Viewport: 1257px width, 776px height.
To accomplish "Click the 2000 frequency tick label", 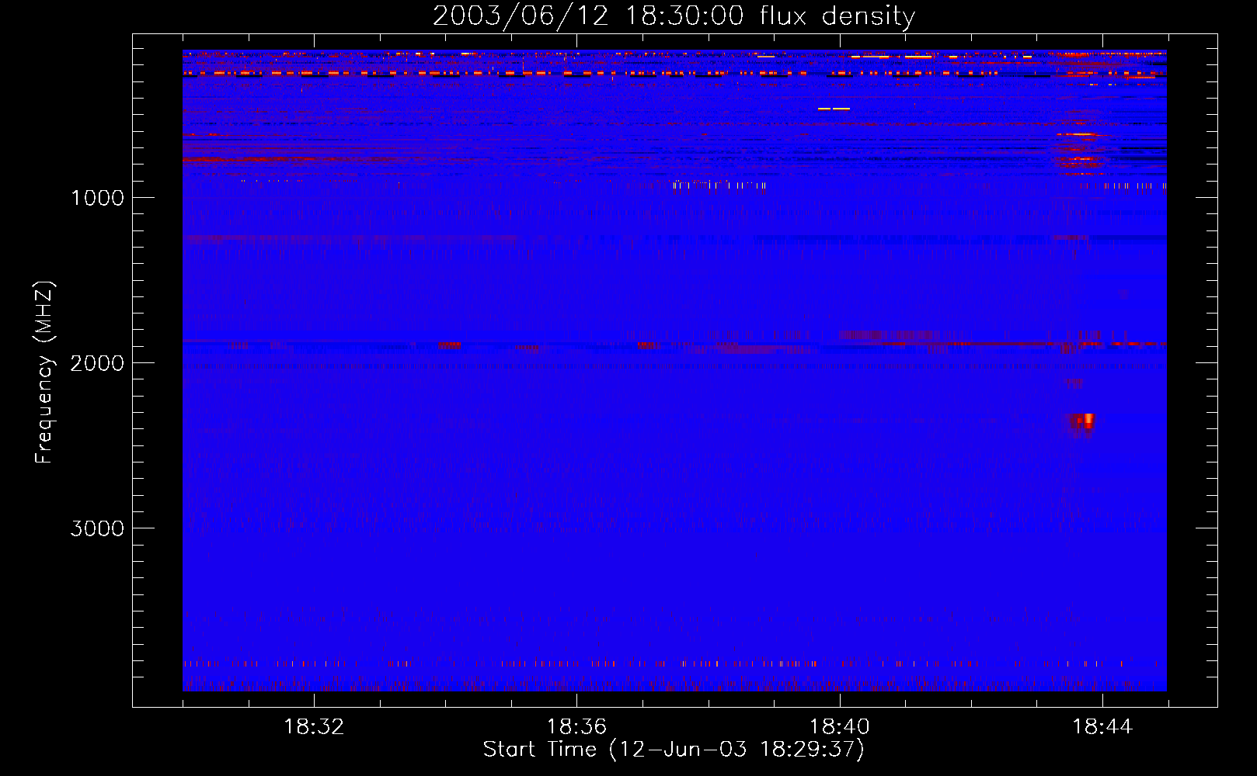I will point(97,362).
